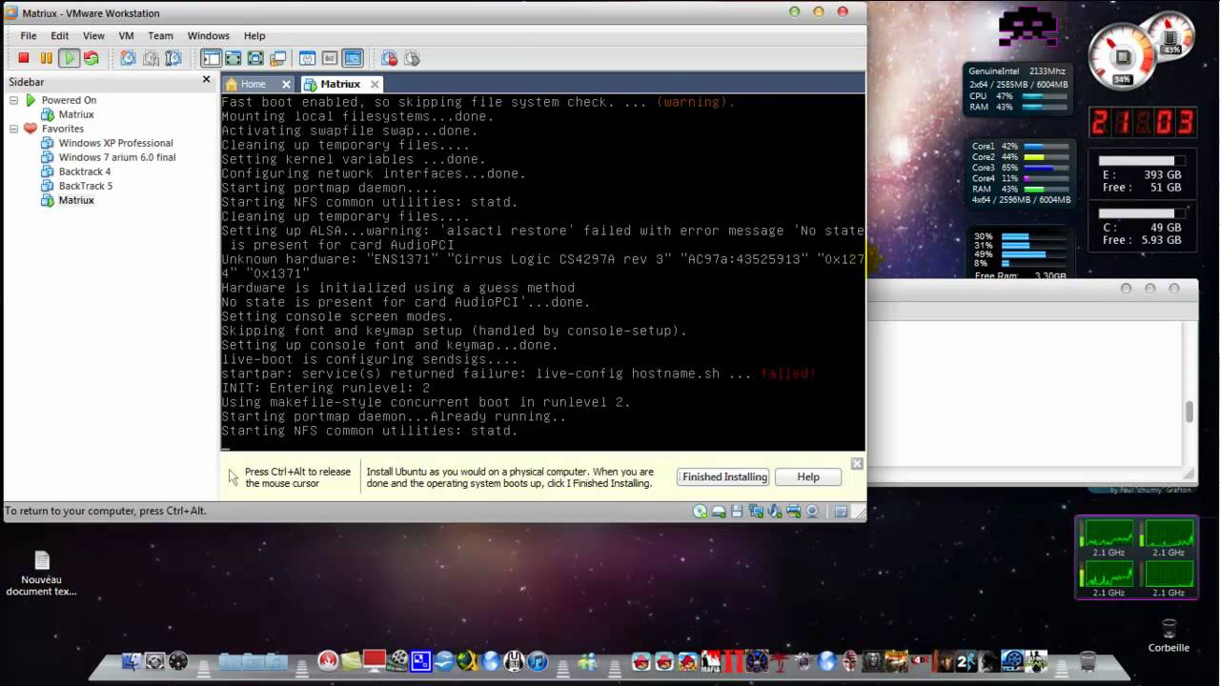Click the CPU core meter gadget
The height and width of the screenshot is (686, 1220).
point(1020,173)
